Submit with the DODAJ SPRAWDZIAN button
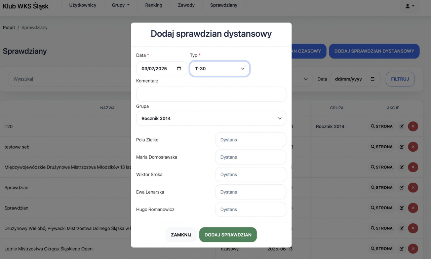 [x=228, y=235]
